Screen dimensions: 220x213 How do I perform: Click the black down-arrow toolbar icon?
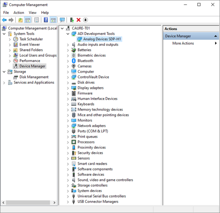[85, 20]
